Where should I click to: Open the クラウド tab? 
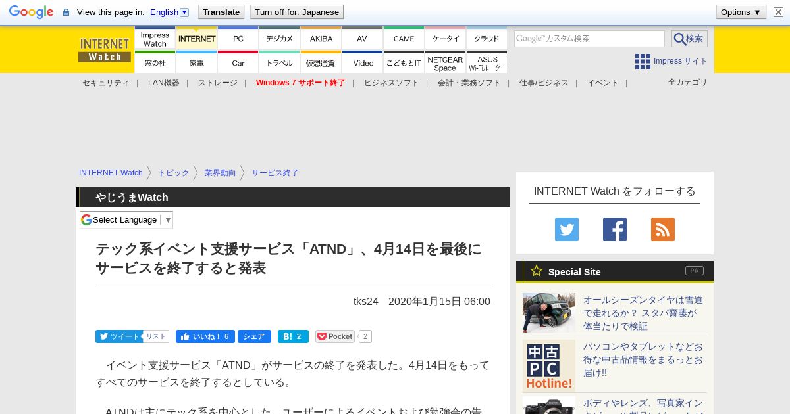point(487,39)
